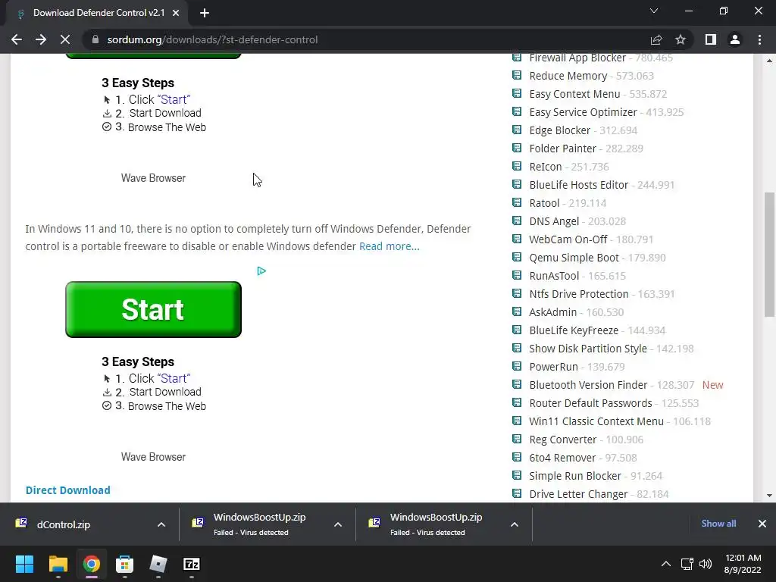The width and height of the screenshot is (776, 582).
Task: Open the Read more... link
Action: [389, 246]
